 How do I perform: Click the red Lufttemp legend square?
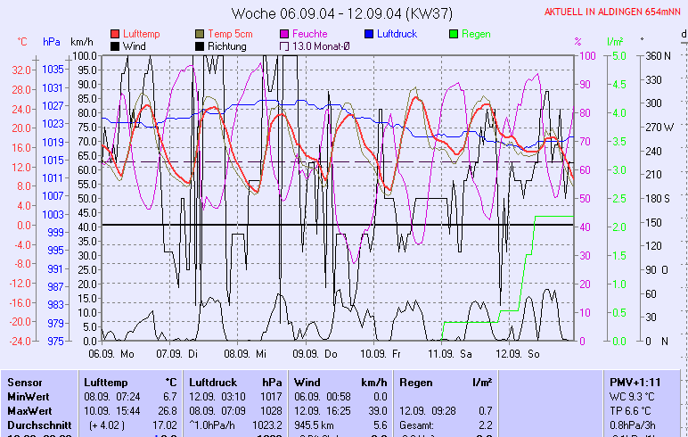point(115,34)
